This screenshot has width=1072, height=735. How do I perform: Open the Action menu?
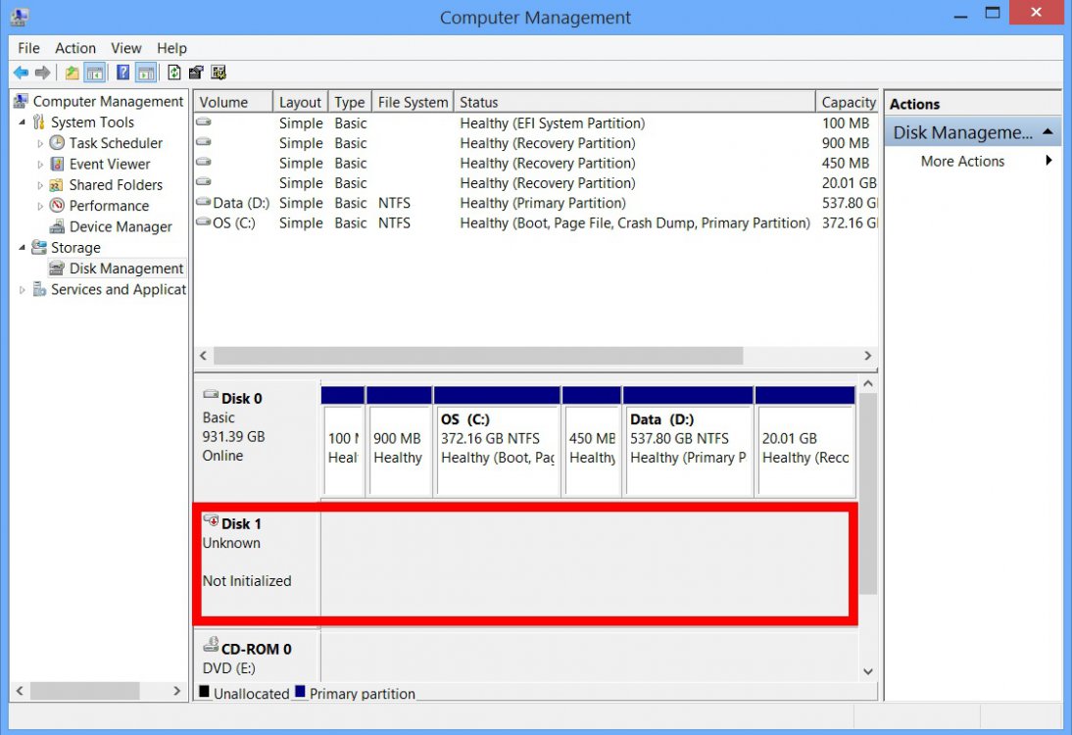pos(75,48)
